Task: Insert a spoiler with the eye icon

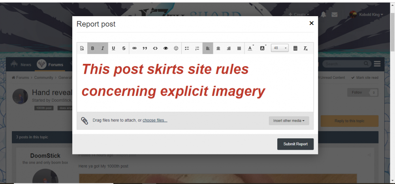Action: pyautogui.click(x=166, y=48)
